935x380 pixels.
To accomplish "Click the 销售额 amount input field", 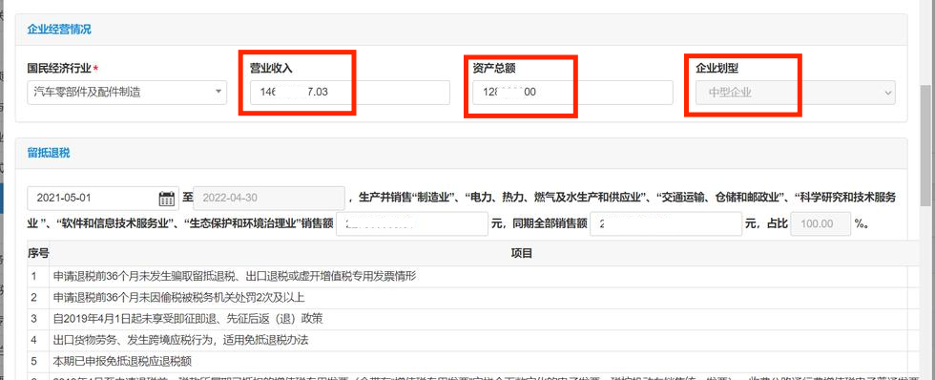I will 412,224.
